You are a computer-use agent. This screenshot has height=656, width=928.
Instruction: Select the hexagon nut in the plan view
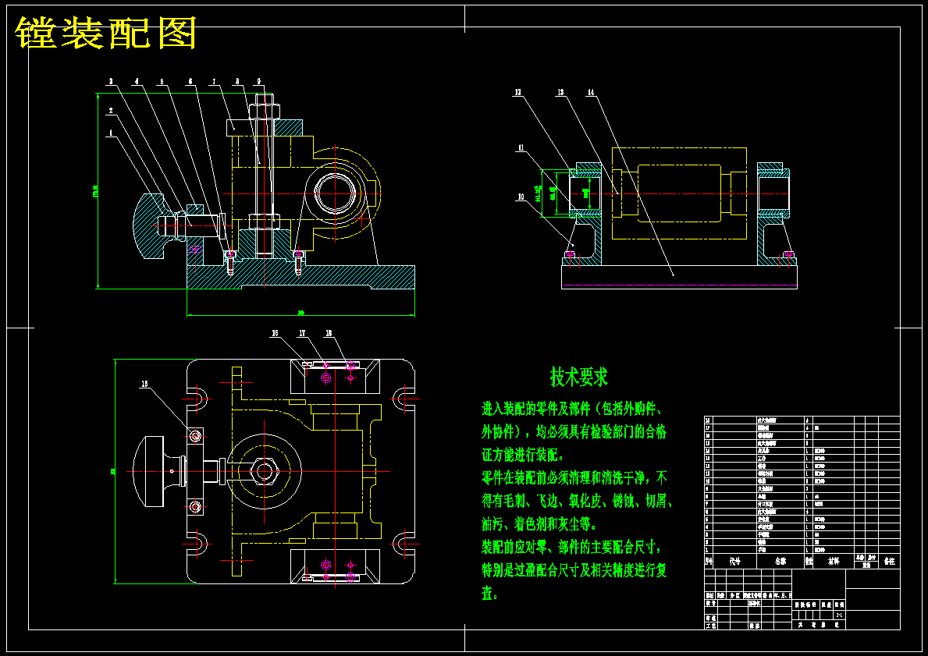[x=265, y=471]
